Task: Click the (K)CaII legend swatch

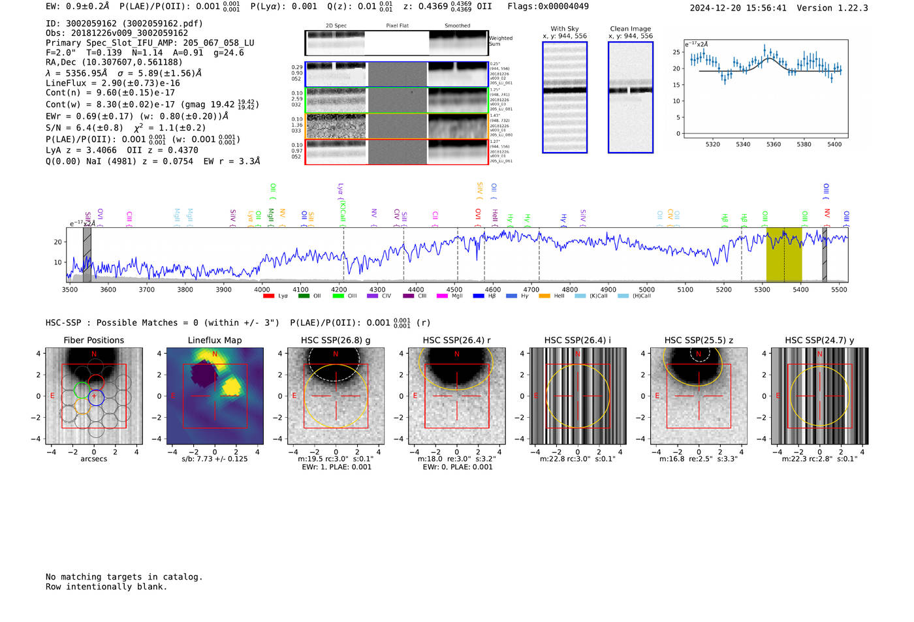Action: pos(580,296)
